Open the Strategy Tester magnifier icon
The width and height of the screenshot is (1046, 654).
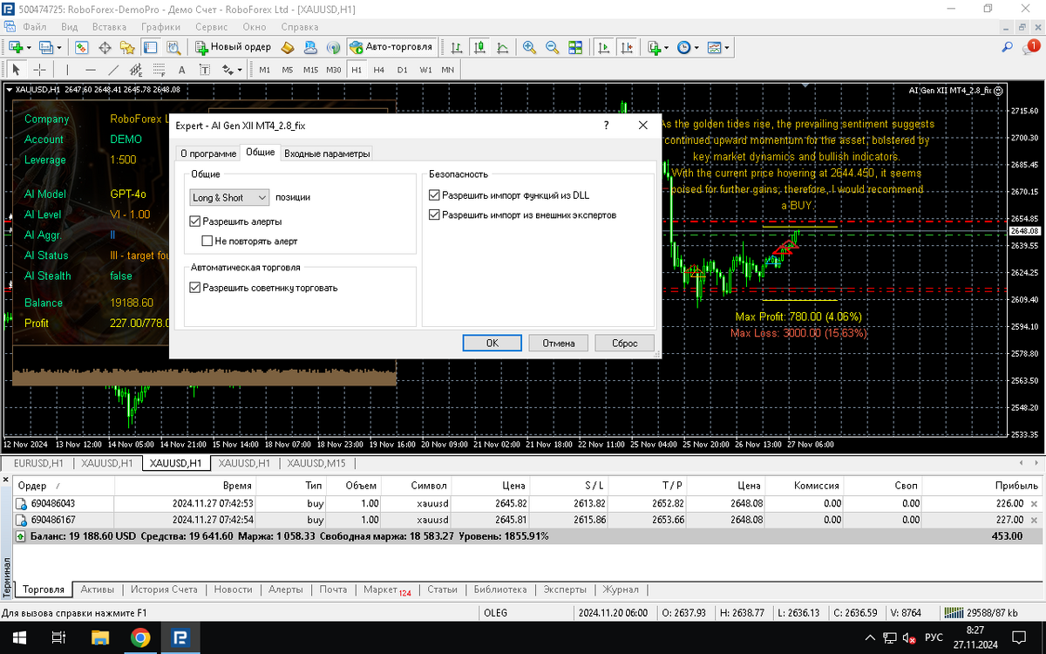pos(173,47)
